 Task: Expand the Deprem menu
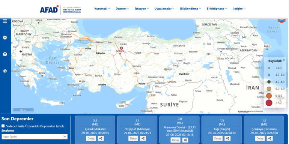122,9
